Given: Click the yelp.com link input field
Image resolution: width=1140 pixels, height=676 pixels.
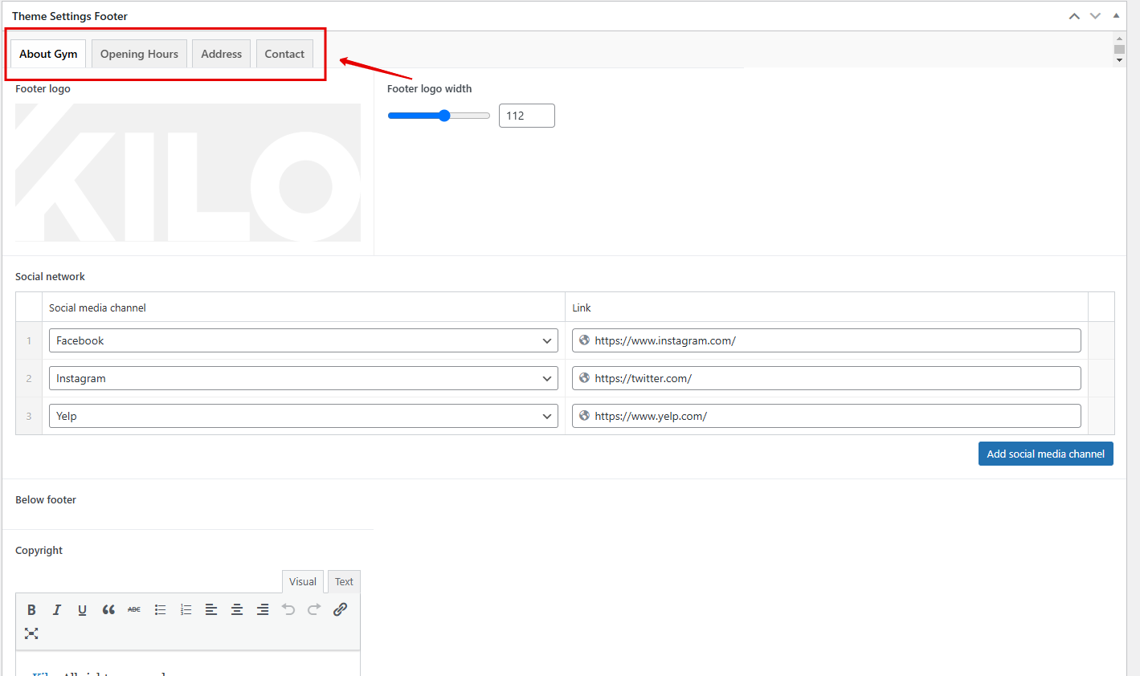Looking at the screenshot, I should (826, 416).
